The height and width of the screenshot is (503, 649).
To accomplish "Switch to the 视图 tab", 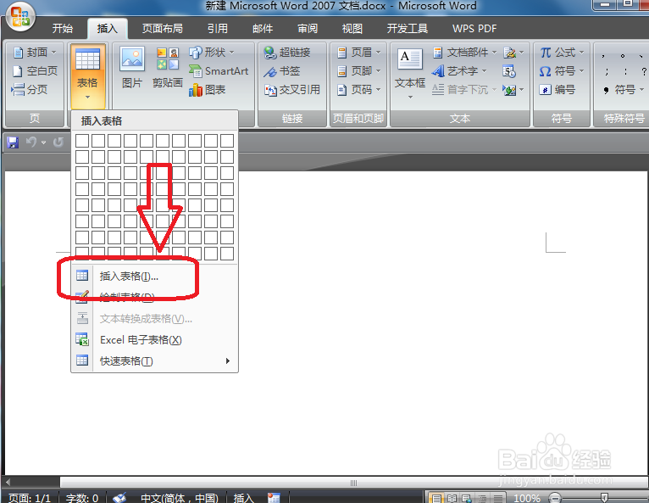I will tap(352, 29).
